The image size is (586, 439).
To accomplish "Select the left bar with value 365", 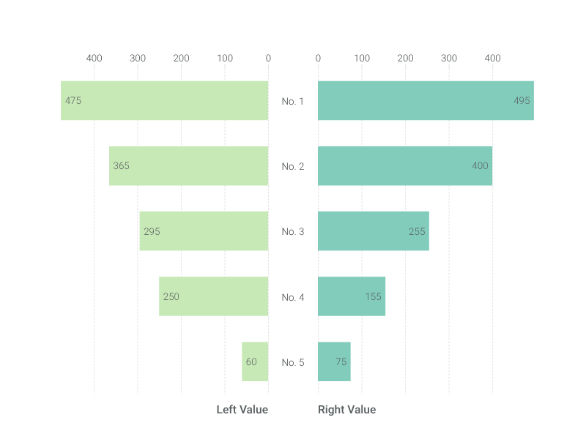I will point(189,166).
